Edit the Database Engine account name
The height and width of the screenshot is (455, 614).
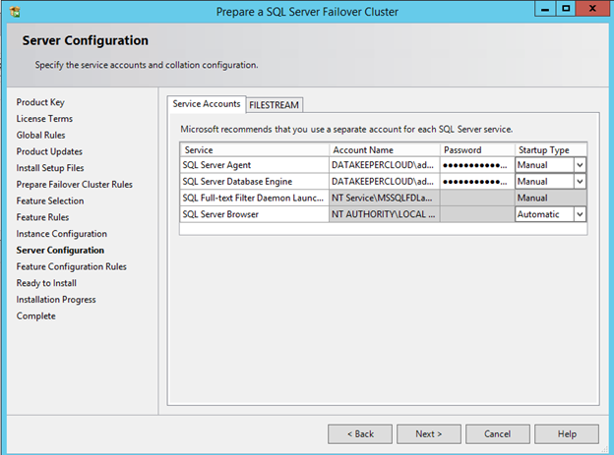point(384,182)
